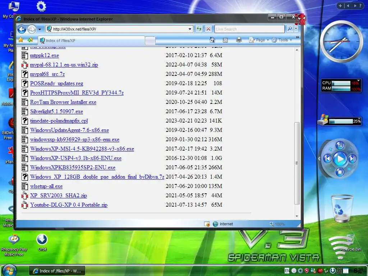The width and height of the screenshot is (368, 276).
Task: Open sidebar help question mark
Action: tap(360, 6)
